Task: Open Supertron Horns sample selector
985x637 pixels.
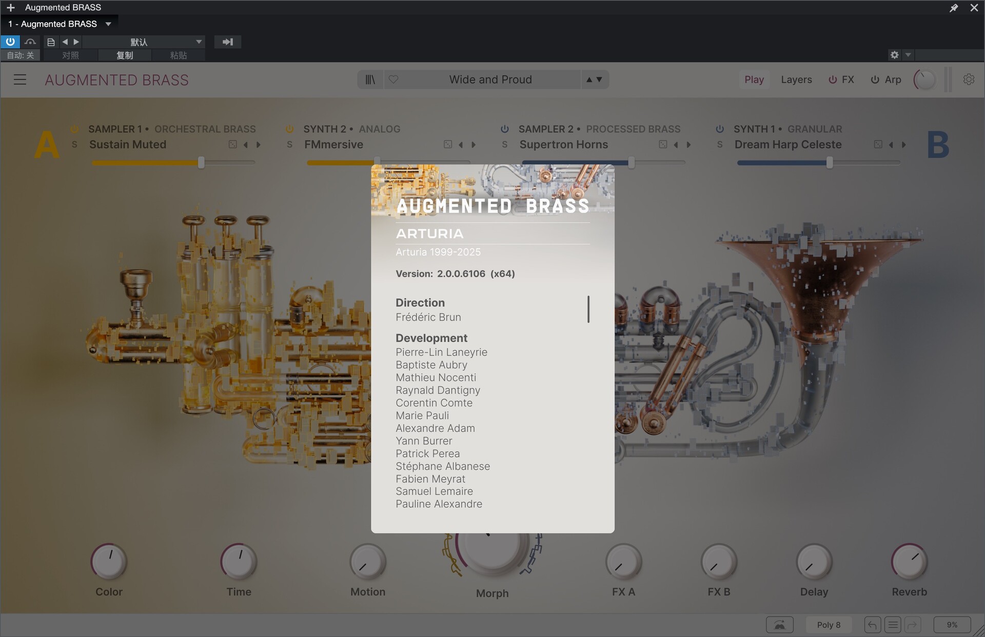Action: [563, 145]
